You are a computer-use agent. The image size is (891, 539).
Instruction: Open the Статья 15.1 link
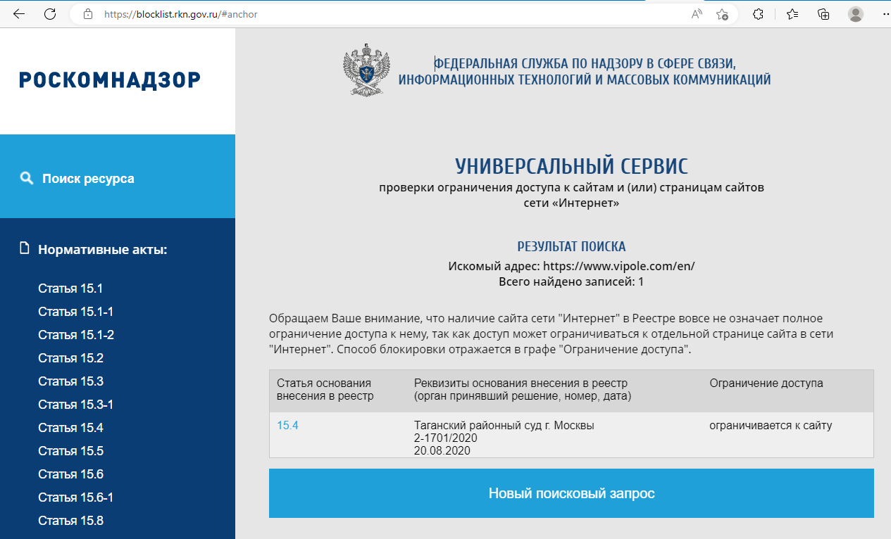click(x=70, y=288)
